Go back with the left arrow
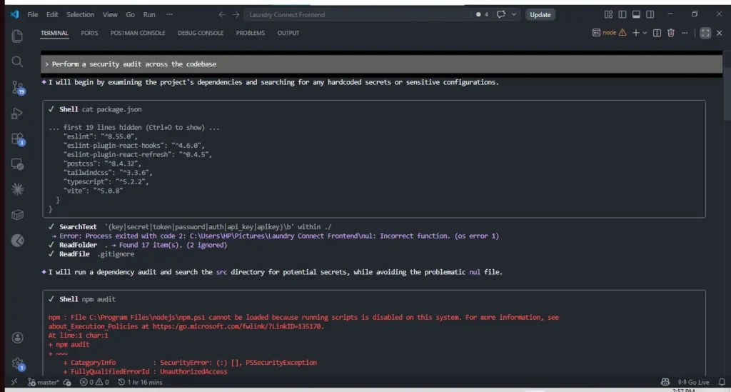The image size is (731, 392). 222,14
